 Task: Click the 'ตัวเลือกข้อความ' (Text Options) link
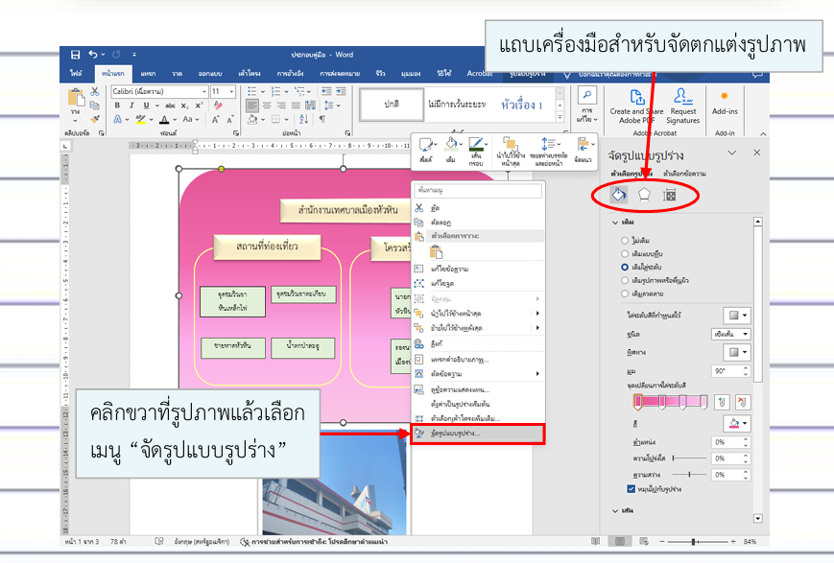tap(683, 173)
